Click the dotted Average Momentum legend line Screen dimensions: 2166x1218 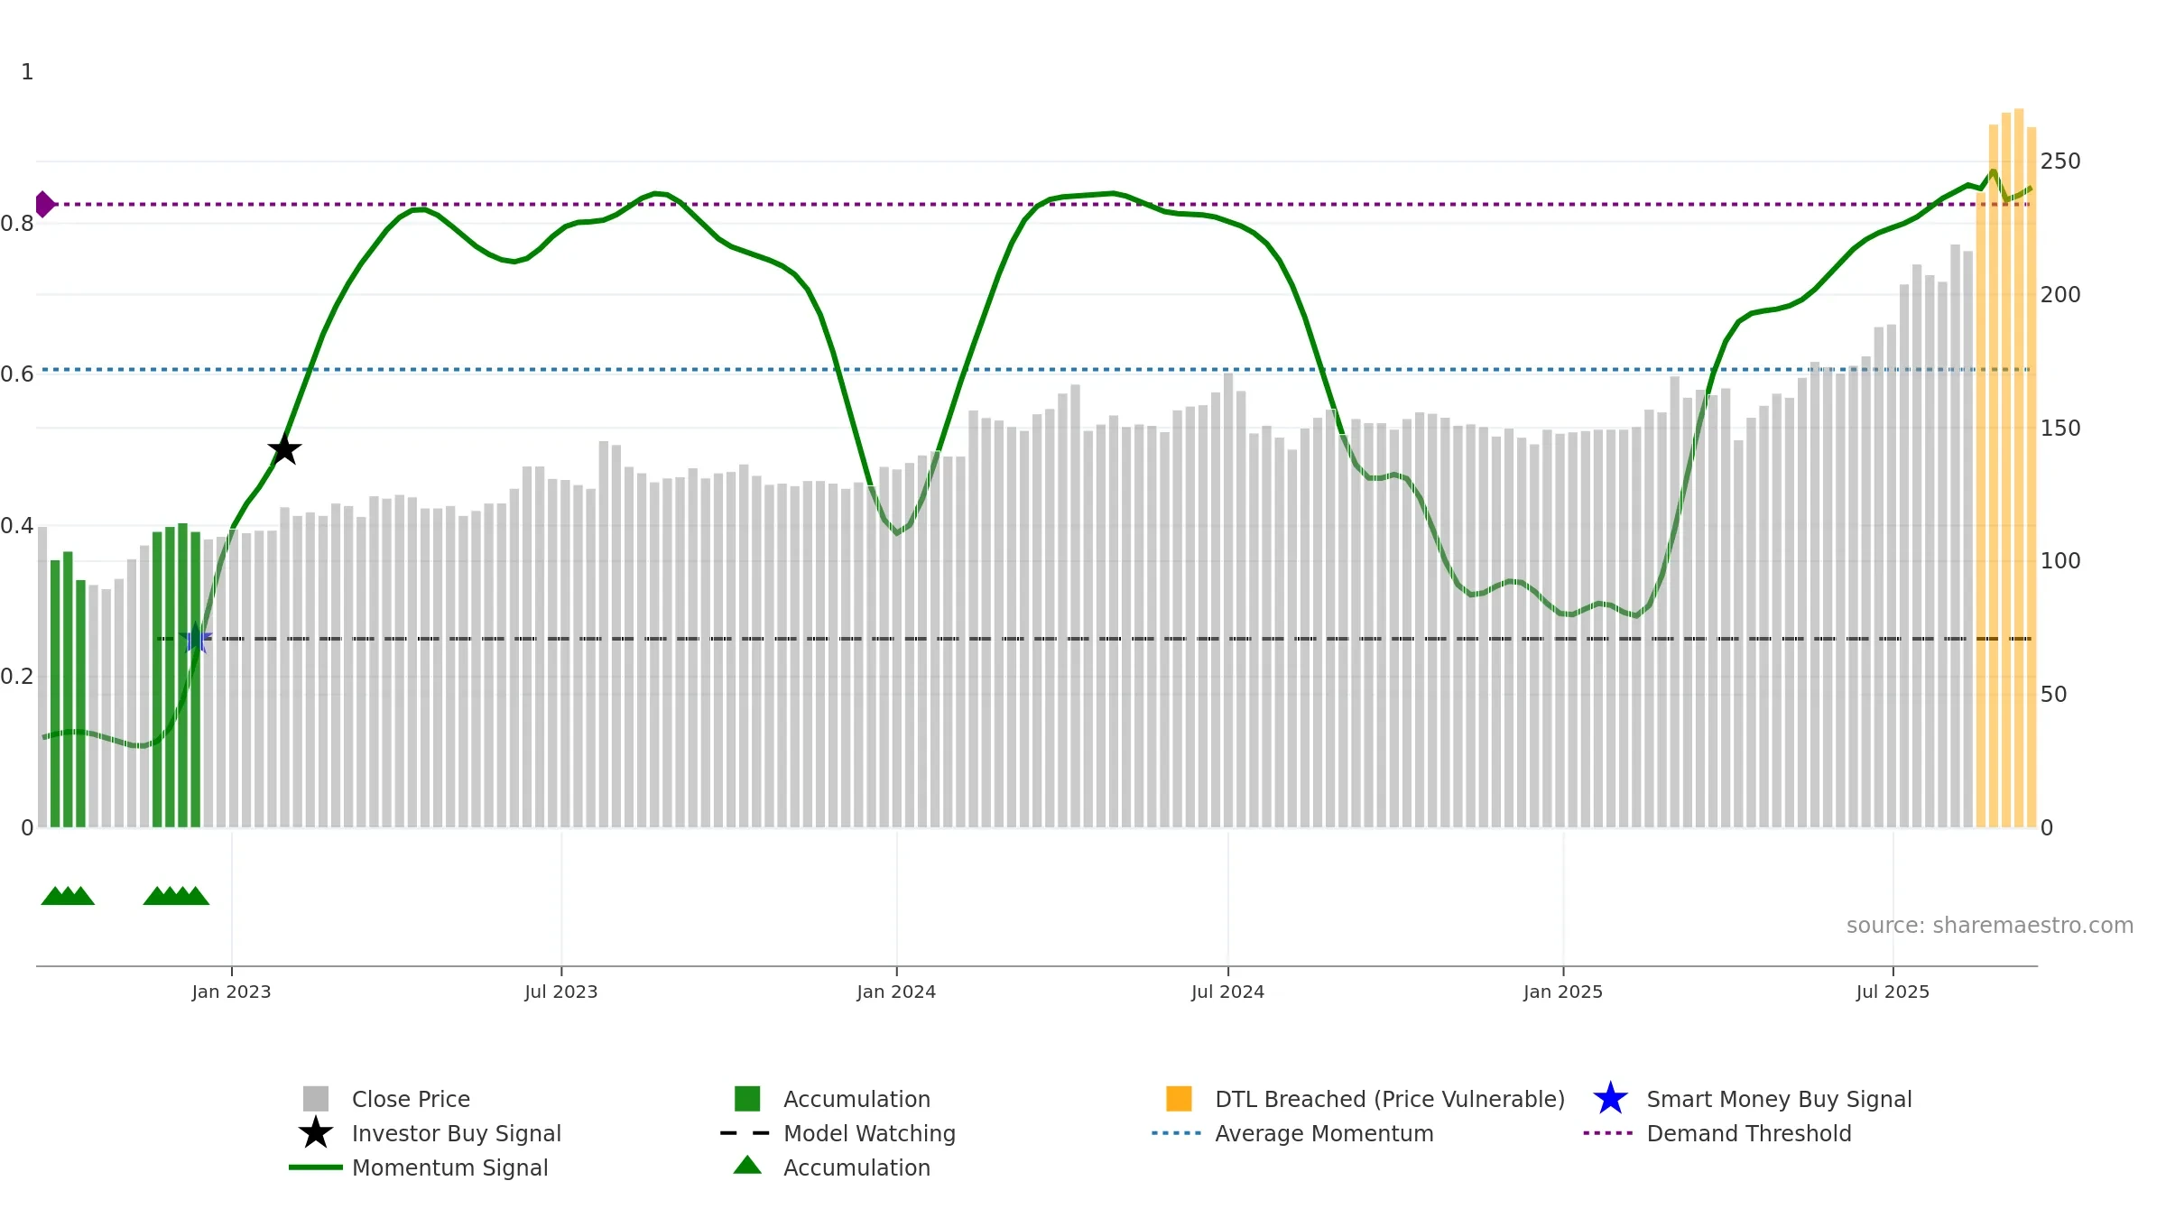1177,1133
